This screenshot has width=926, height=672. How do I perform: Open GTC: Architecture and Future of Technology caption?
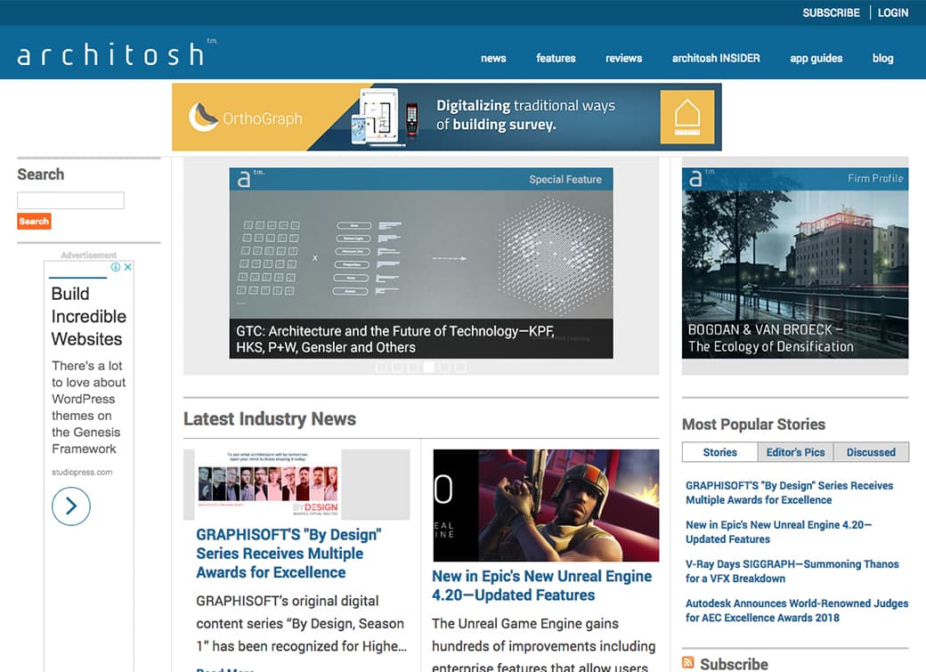pos(395,339)
